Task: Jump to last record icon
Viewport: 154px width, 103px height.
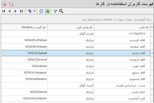Action: tap(21, 11)
